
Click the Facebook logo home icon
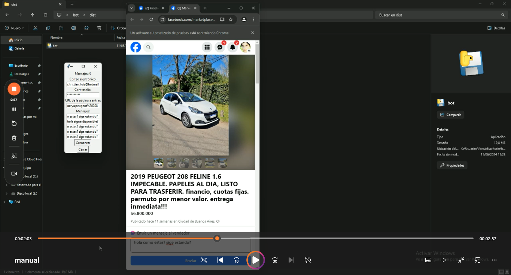136,47
